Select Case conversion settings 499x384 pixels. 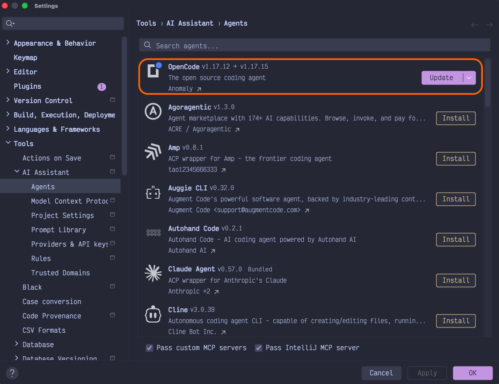[x=52, y=302]
